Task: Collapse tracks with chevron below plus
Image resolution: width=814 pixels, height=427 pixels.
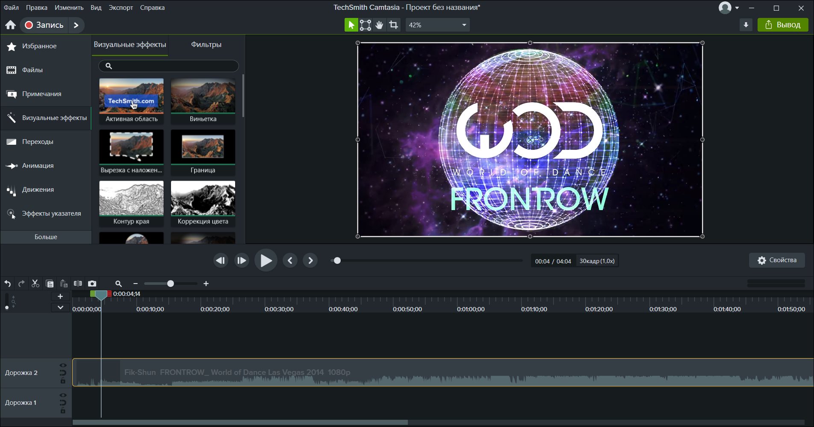Action: pyautogui.click(x=60, y=307)
